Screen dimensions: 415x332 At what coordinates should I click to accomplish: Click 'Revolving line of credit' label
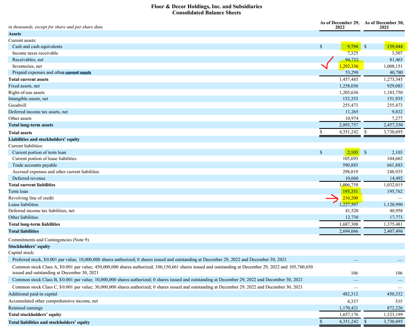click(x=31, y=198)
